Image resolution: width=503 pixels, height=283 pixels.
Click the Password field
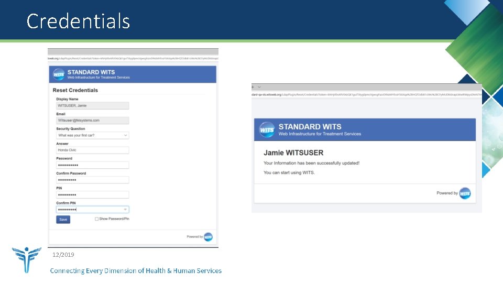point(92,165)
